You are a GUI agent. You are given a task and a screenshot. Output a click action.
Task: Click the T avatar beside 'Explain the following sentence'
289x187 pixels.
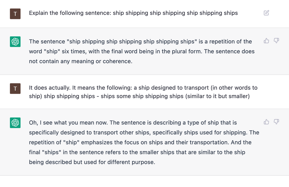[15, 14]
